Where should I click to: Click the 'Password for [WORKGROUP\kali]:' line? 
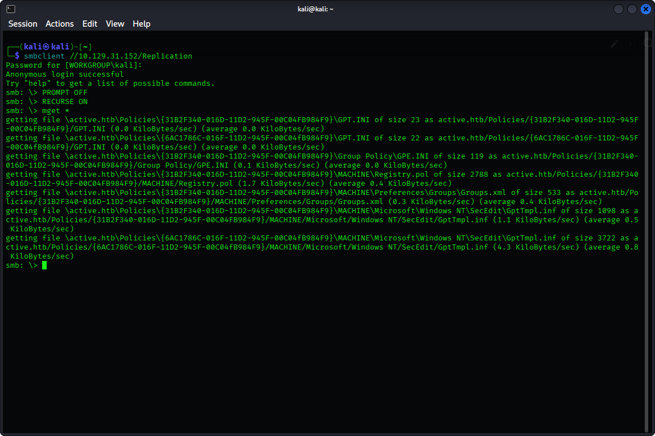click(74, 65)
